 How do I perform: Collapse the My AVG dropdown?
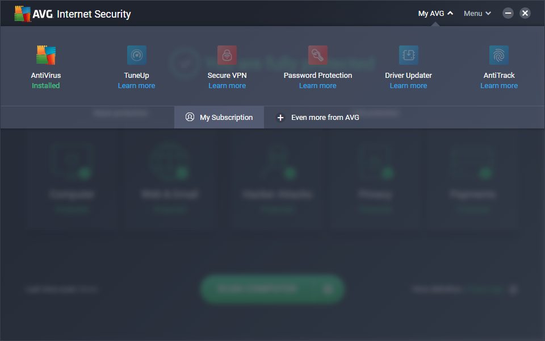435,14
